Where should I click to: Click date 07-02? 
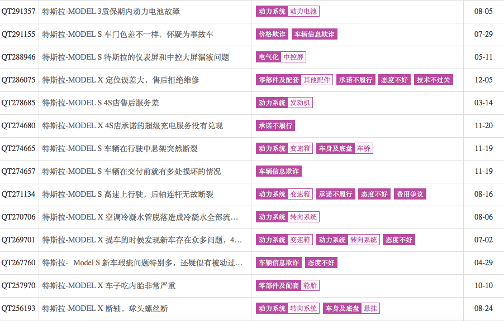483,240
